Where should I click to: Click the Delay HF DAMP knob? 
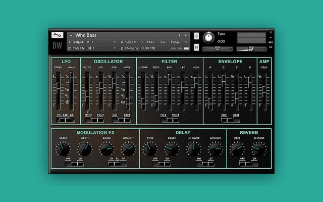click(x=194, y=149)
